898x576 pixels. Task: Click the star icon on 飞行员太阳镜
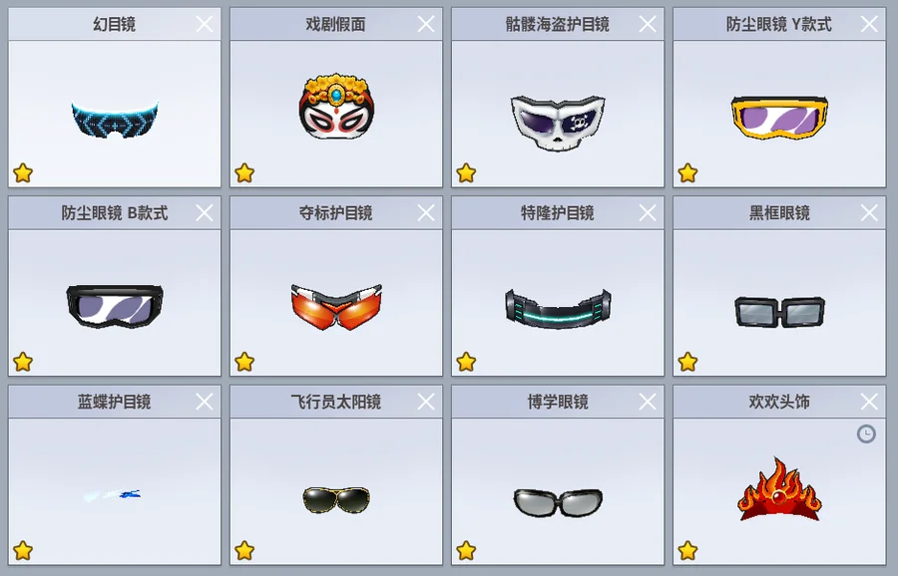pos(244,551)
